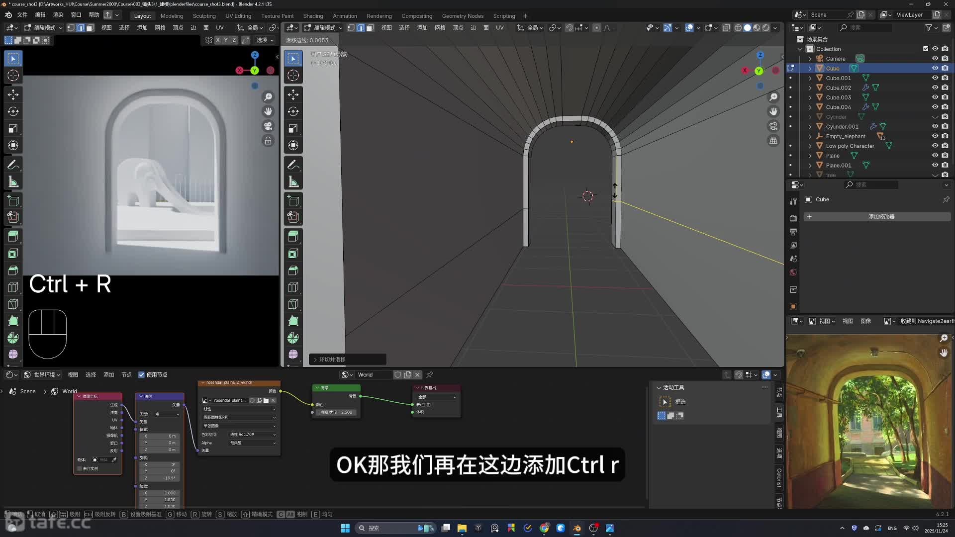Adjust the background Strength value slider
Image resolution: width=955 pixels, height=537 pixels.
[337, 412]
